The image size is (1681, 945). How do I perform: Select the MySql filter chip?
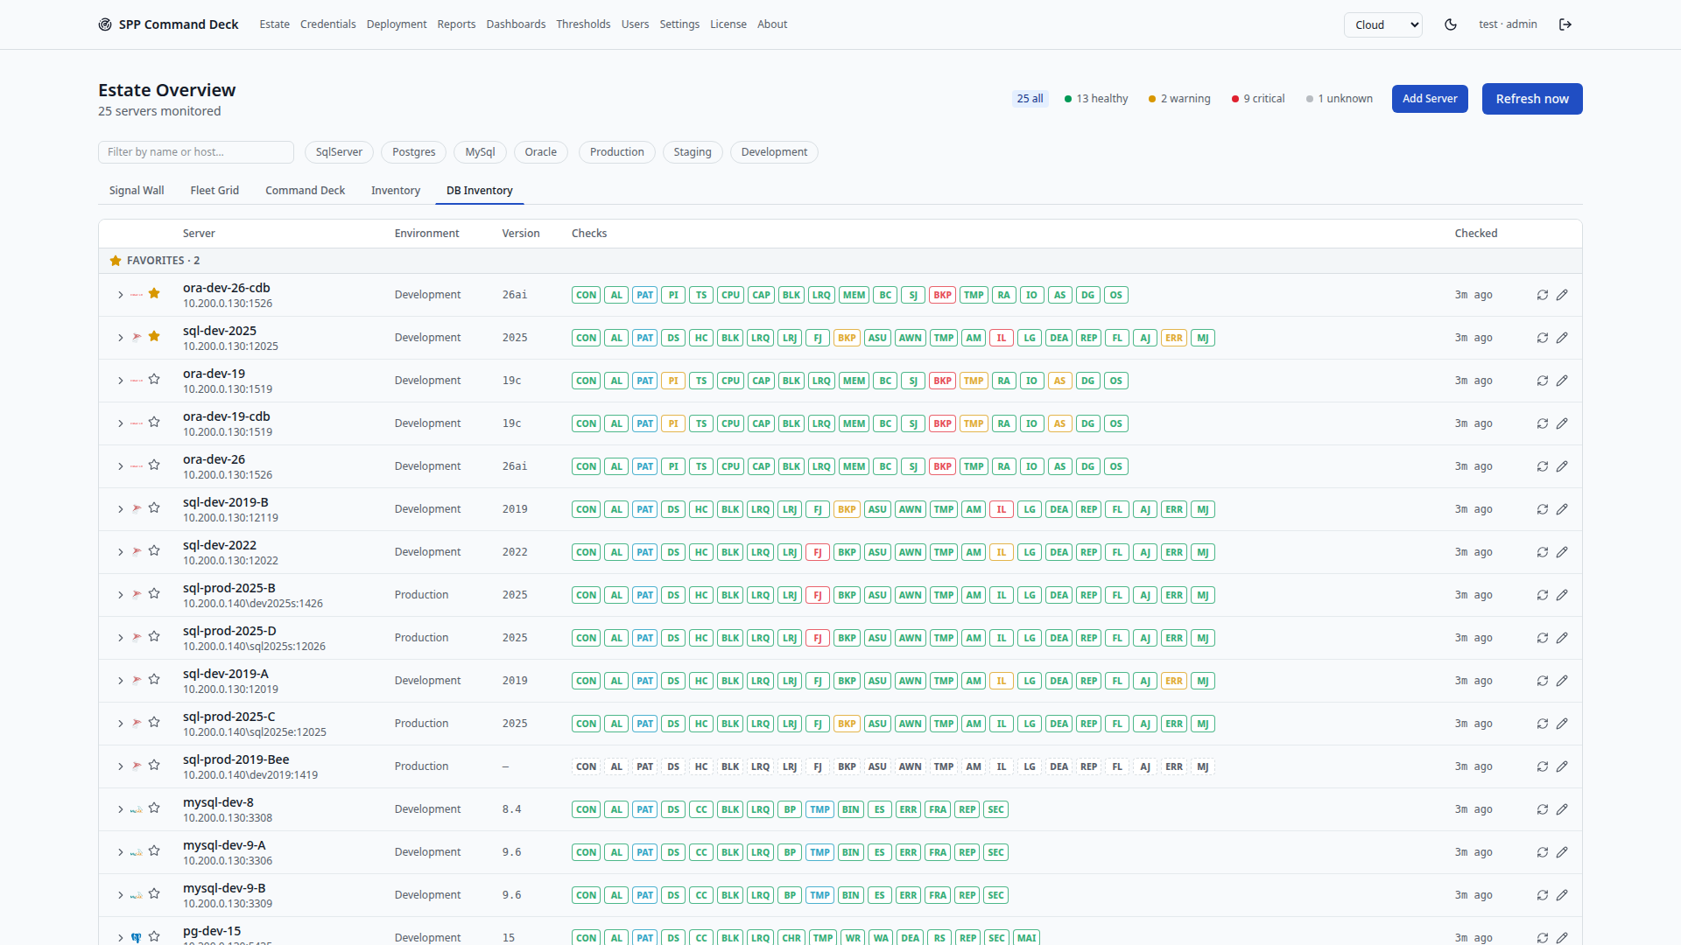click(480, 152)
